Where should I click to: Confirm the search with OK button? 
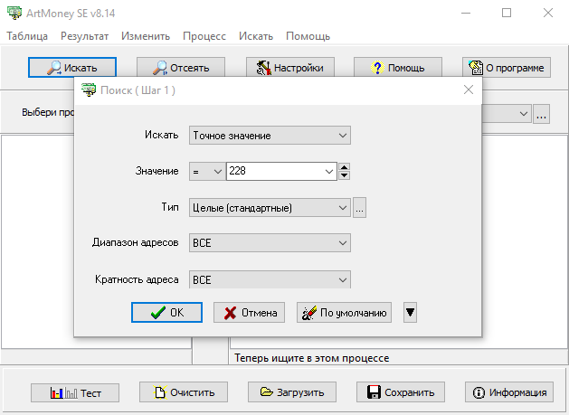pos(167,312)
